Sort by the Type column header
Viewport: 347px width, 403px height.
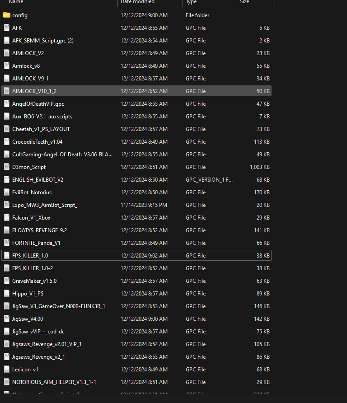pos(191,2)
